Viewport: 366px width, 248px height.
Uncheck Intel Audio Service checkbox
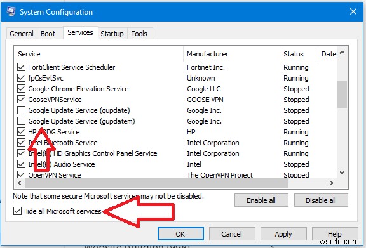point(21,164)
